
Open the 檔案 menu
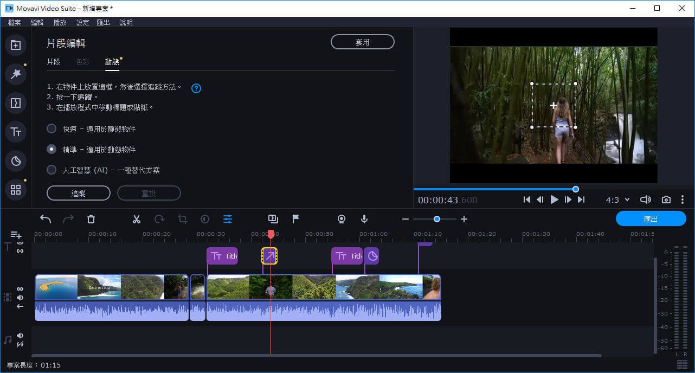[x=15, y=23]
